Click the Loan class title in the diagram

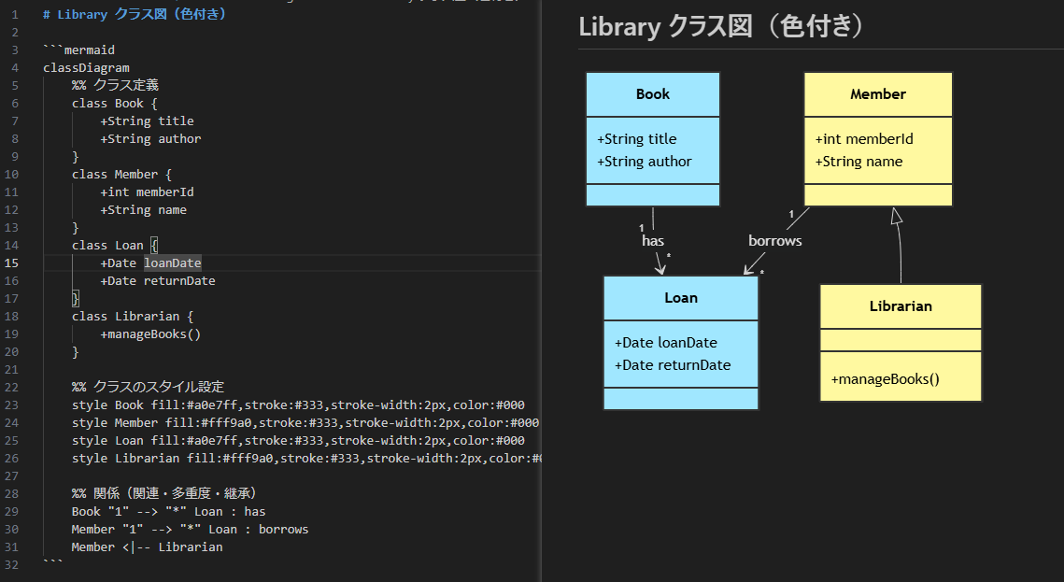(x=681, y=298)
